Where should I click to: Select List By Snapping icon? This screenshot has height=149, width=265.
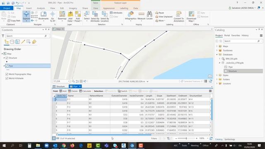tap(29, 42)
